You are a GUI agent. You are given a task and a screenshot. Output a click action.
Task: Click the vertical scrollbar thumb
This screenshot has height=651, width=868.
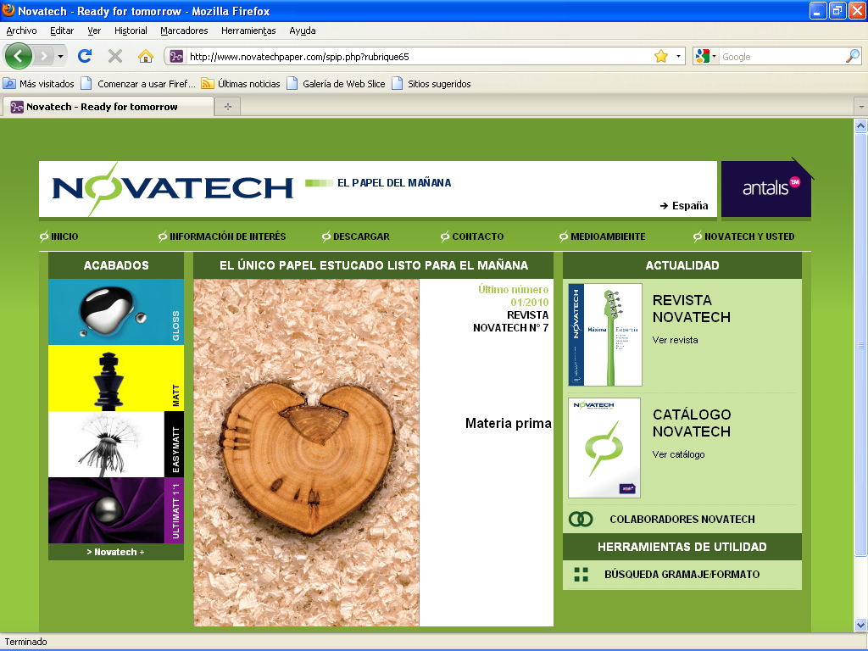(x=861, y=344)
